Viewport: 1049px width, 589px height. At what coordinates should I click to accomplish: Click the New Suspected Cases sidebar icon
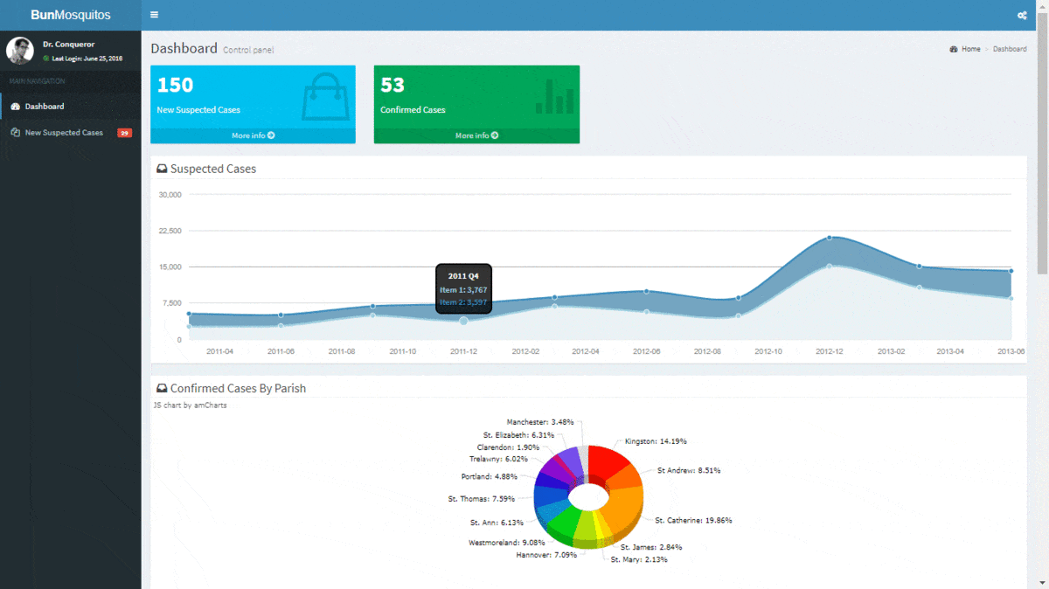coord(15,133)
